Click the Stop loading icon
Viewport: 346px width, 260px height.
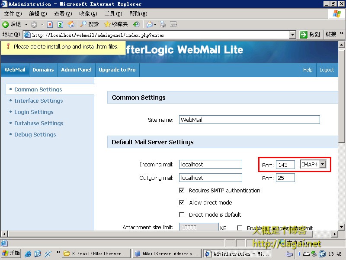click(50, 24)
